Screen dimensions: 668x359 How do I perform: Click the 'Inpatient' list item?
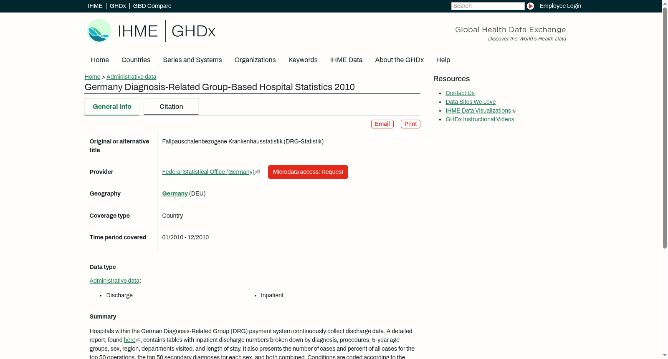[272, 295]
